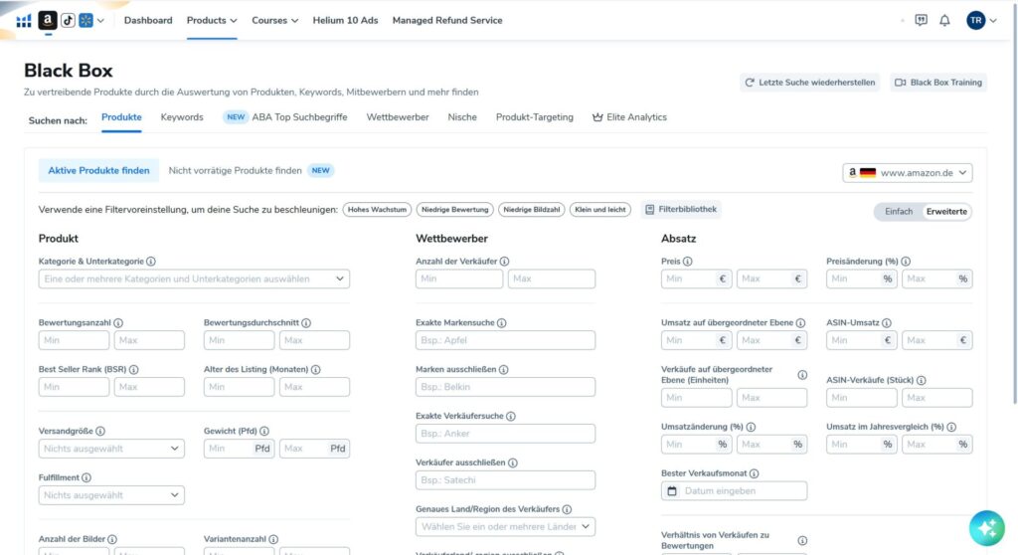Open the Helium 10 tools grid icon
This screenshot has width=1018, height=555.
[24, 21]
